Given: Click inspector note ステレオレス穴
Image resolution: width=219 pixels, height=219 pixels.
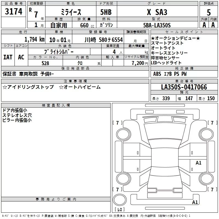Looking at the screenshot, I should [17, 115].
